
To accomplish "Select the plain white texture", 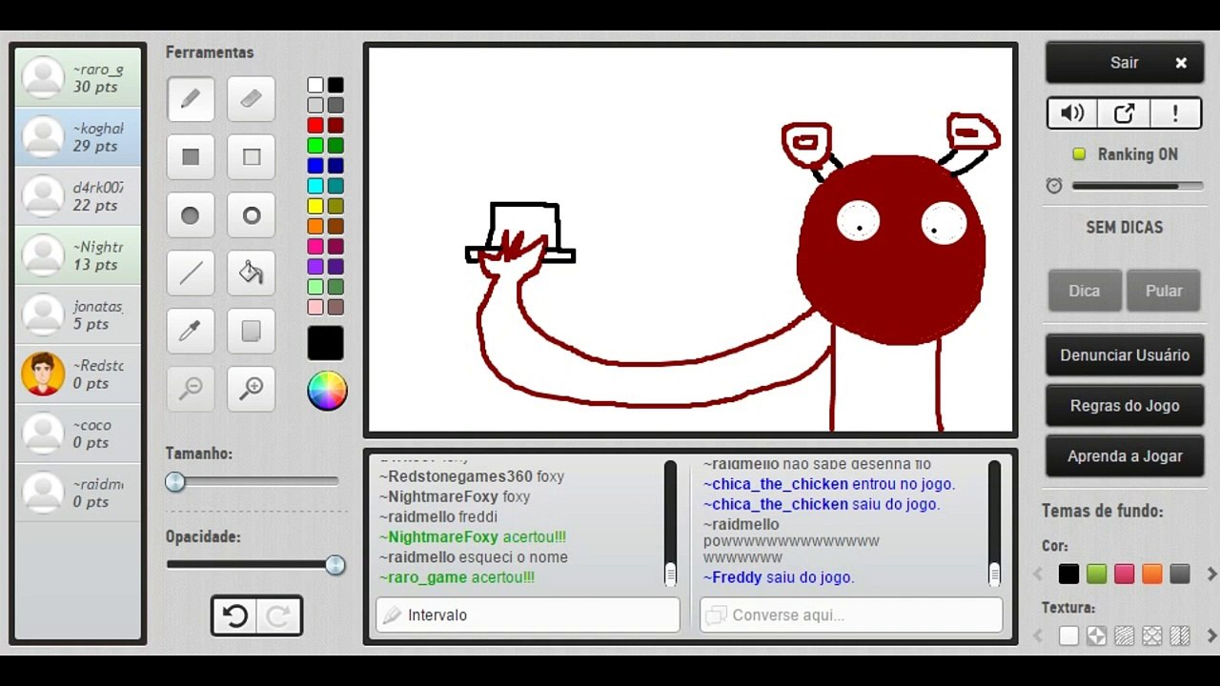I will pos(1069,636).
